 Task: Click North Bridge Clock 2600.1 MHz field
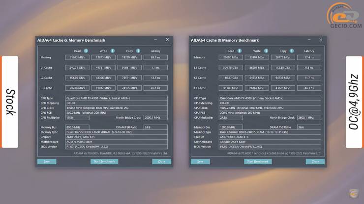[x=309, y=118]
